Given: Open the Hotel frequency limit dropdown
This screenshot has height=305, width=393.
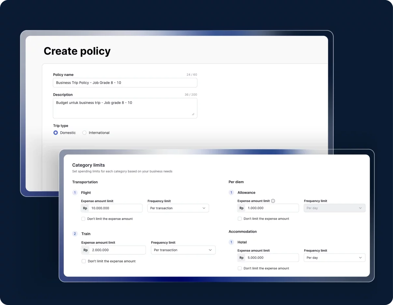Looking at the screenshot, I should point(334,258).
